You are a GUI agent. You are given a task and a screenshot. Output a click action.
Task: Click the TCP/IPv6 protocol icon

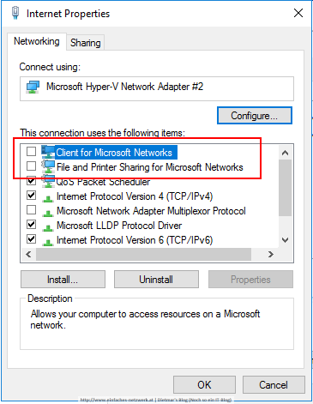tap(47, 241)
